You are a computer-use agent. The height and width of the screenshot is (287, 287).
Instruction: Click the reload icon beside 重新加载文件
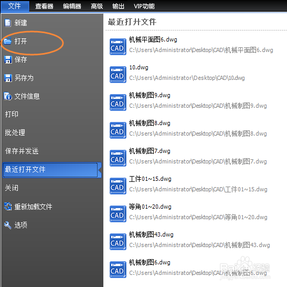click(x=8, y=206)
